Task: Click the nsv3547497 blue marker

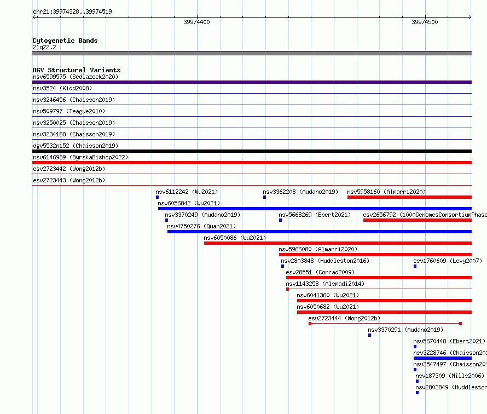Action: pyautogui.click(x=415, y=370)
